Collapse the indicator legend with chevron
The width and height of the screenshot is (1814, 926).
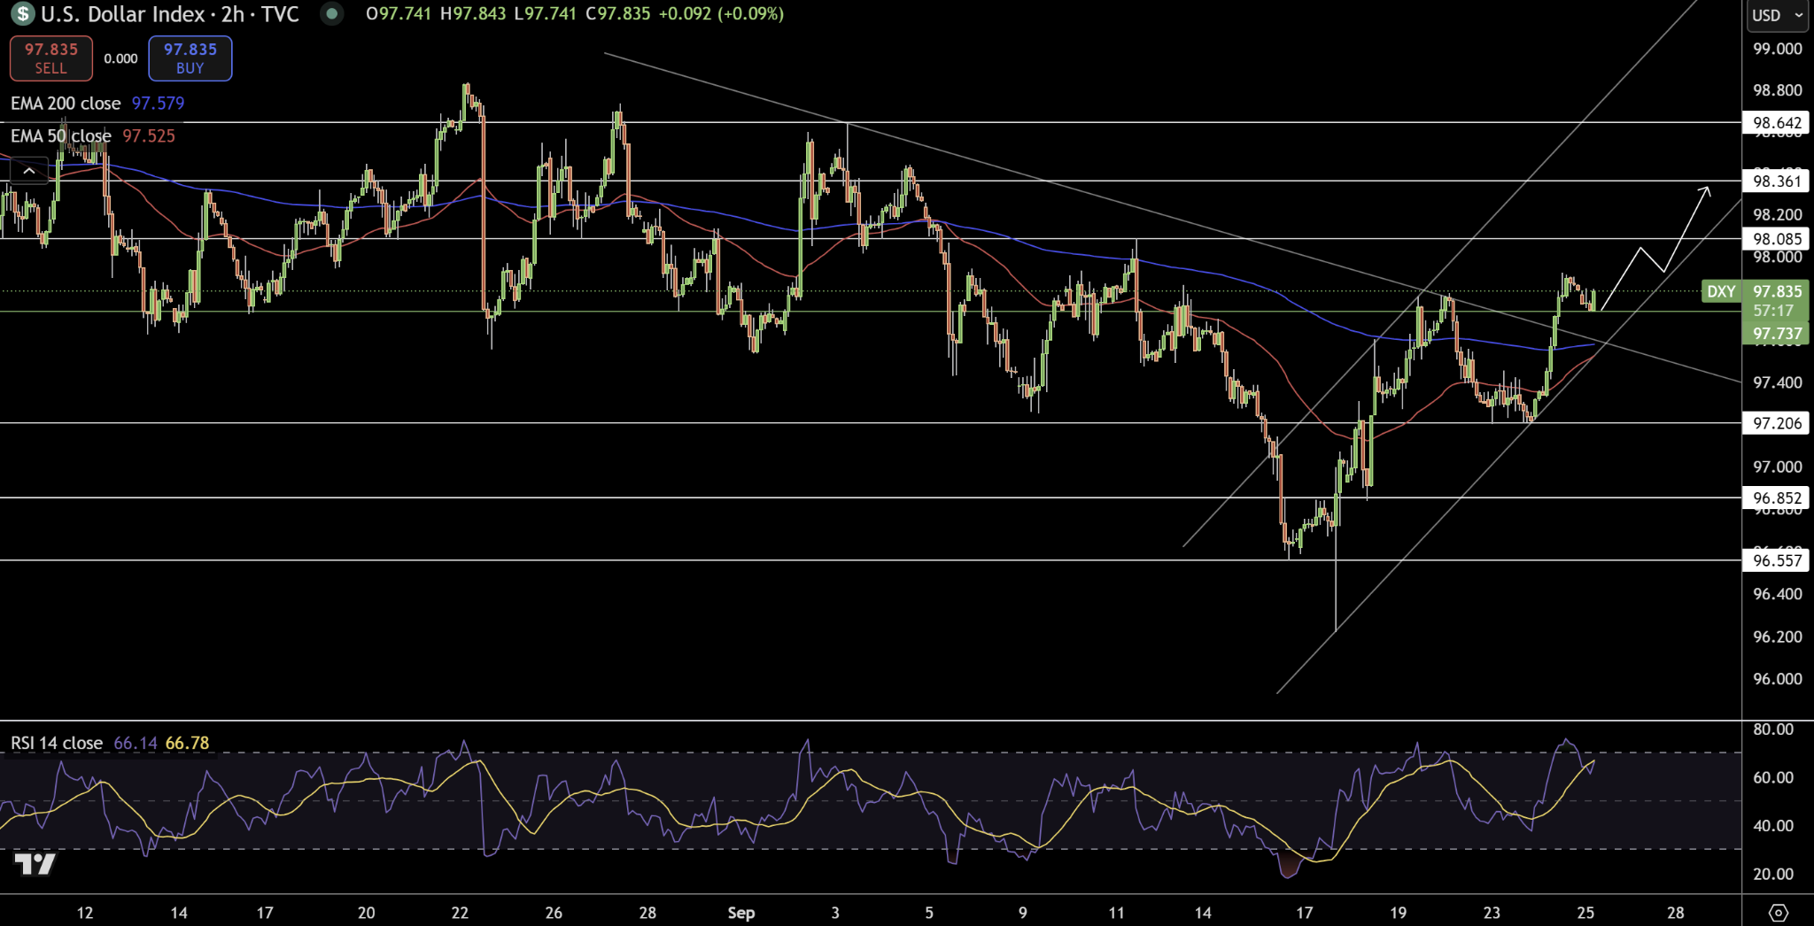click(x=29, y=171)
